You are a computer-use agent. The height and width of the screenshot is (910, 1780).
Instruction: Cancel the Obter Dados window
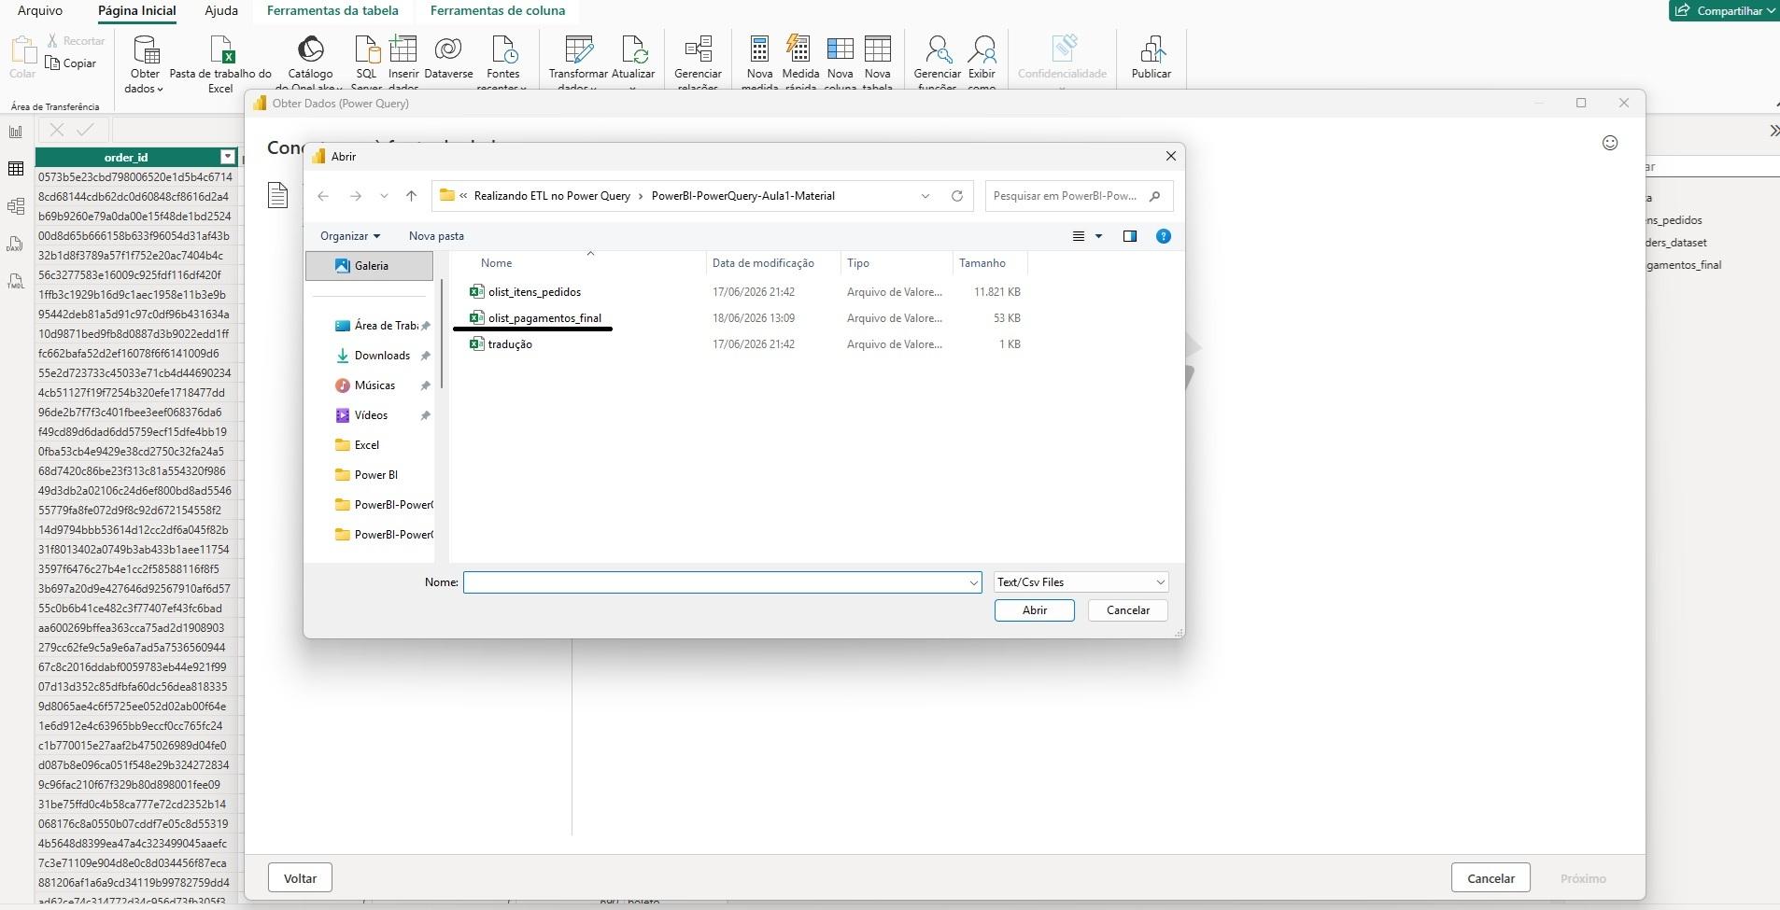(x=1490, y=878)
